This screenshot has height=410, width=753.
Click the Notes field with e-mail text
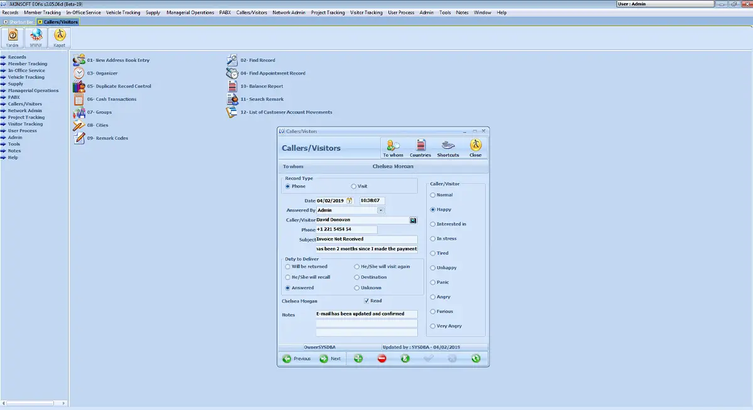coord(366,314)
